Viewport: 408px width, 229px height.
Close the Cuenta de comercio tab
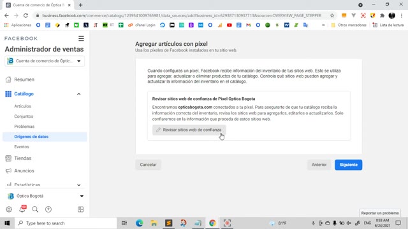pos(69,5)
